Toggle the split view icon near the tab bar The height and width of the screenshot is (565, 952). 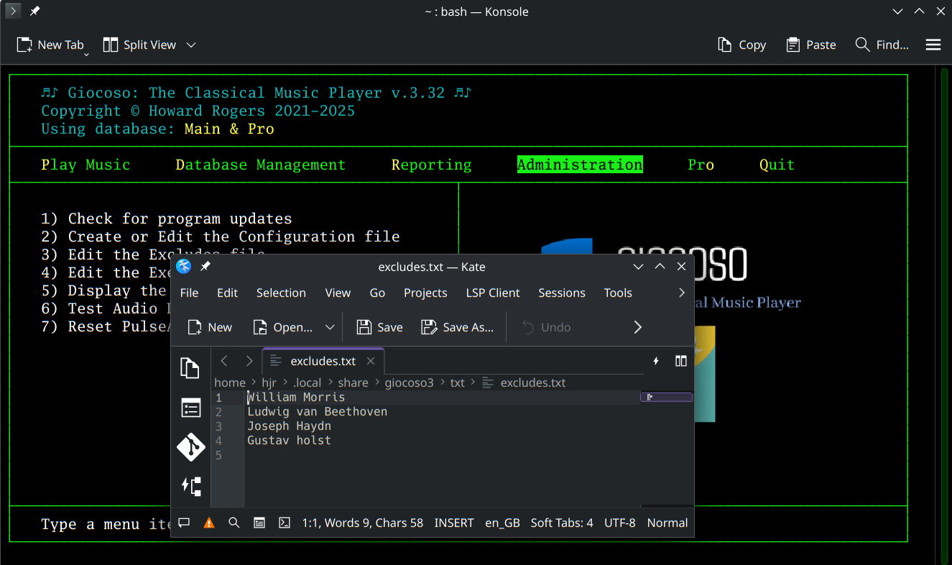click(x=680, y=361)
